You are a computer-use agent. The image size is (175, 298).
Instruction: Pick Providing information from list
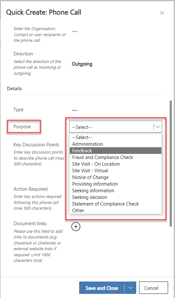(115, 184)
